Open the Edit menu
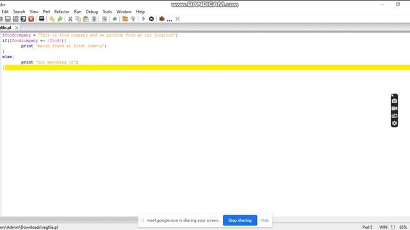Screen dimensions: 410x230 pyautogui.click(x=5, y=11)
